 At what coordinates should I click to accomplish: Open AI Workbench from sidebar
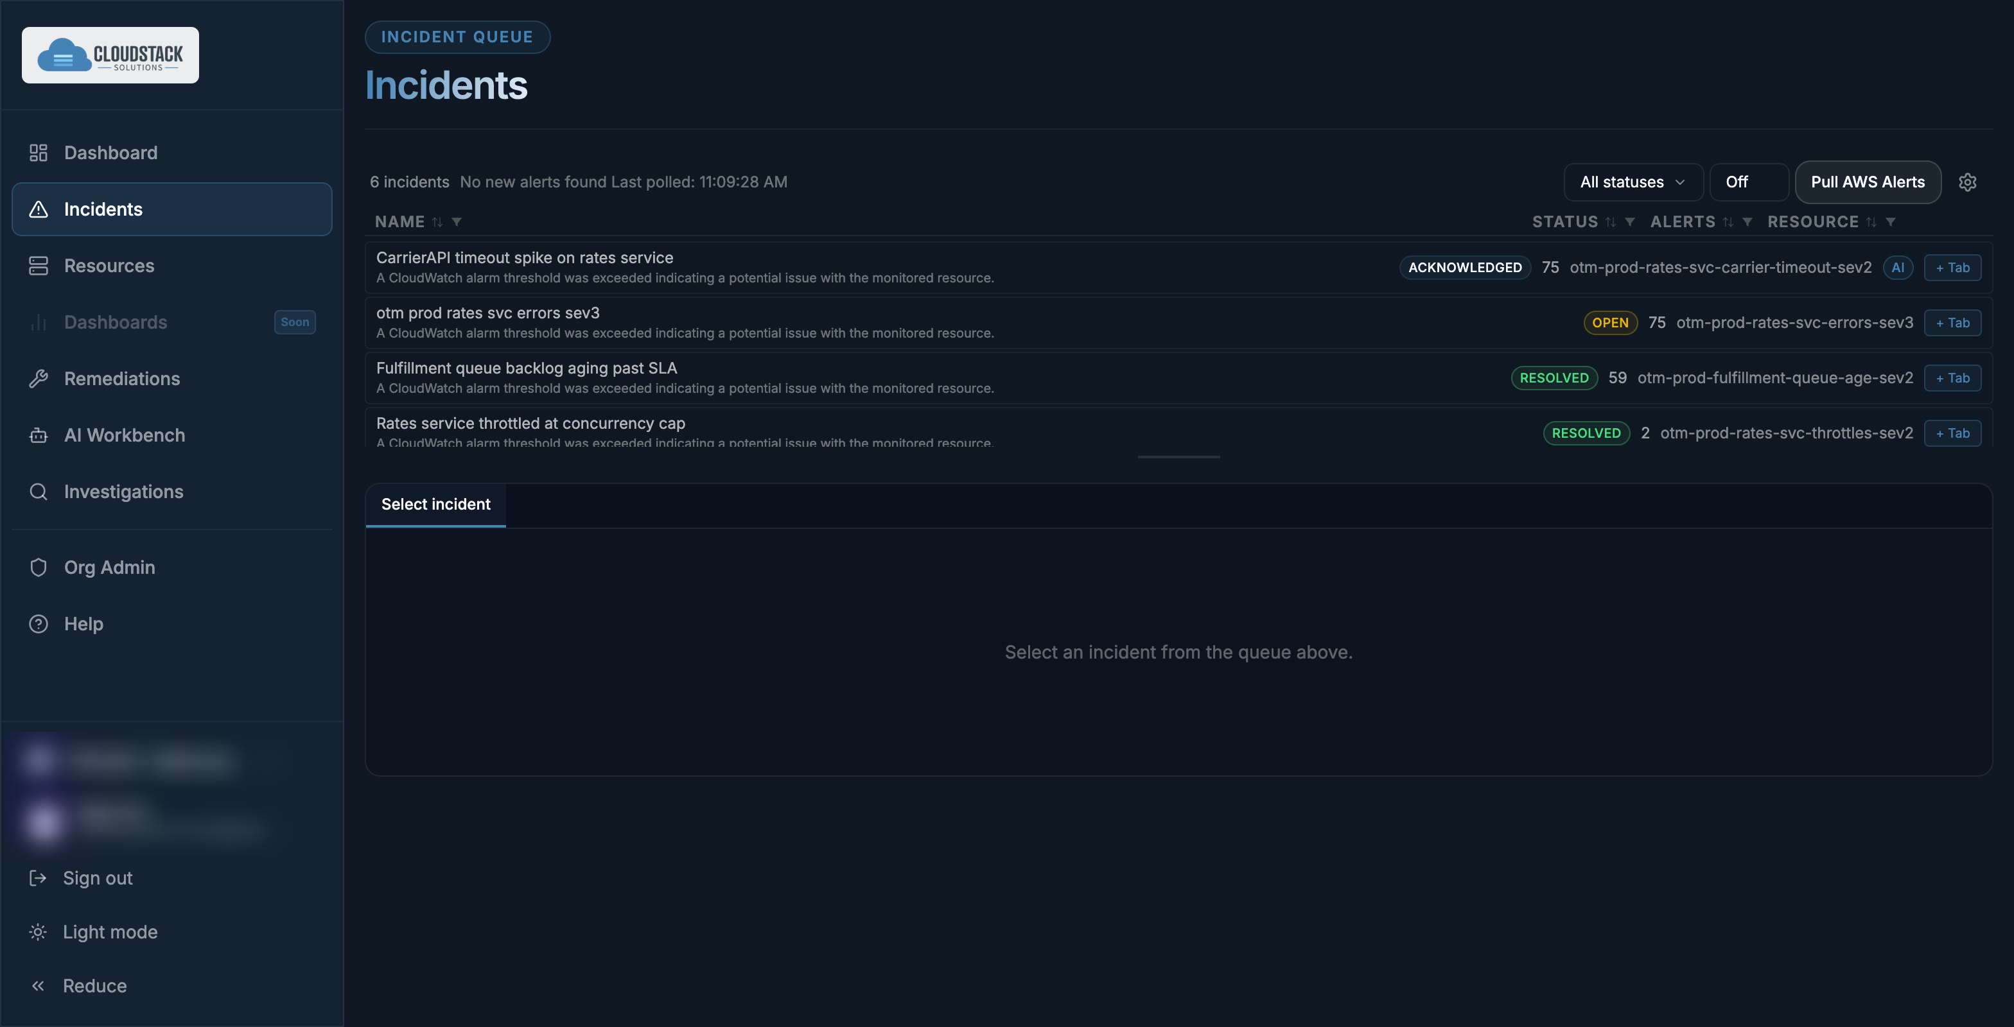click(171, 435)
